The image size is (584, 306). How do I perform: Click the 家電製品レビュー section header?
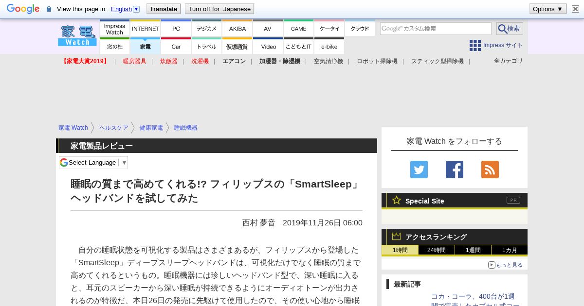pyautogui.click(x=217, y=146)
